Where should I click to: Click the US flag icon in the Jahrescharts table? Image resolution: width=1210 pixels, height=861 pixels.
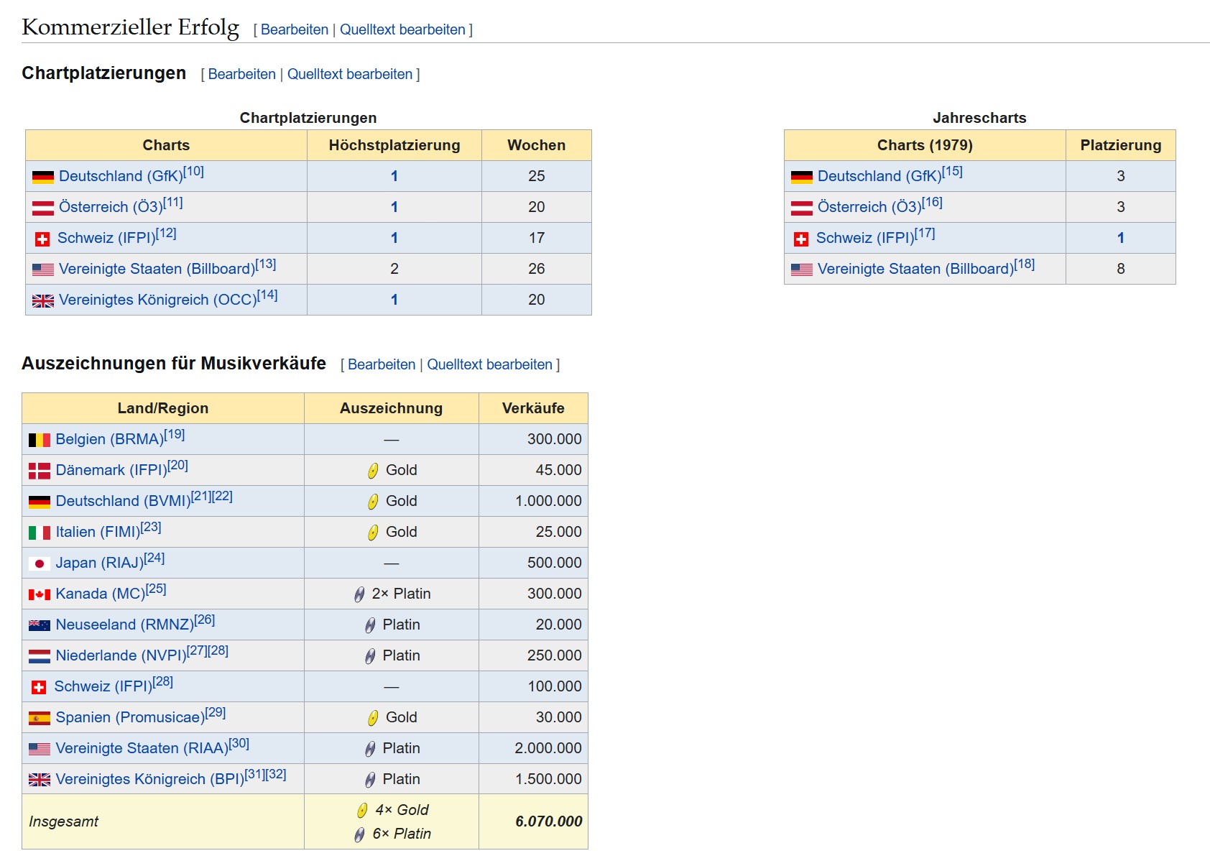click(802, 270)
